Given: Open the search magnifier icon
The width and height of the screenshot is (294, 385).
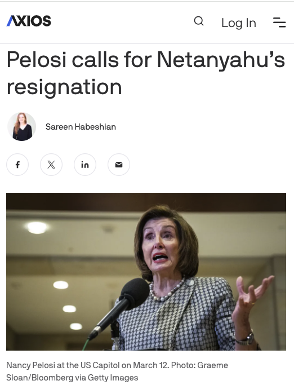Looking at the screenshot, I should click(199, 21).
